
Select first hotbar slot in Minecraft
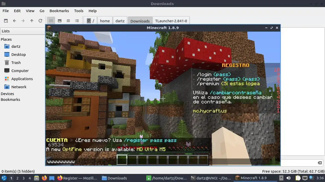pos(122,160)
